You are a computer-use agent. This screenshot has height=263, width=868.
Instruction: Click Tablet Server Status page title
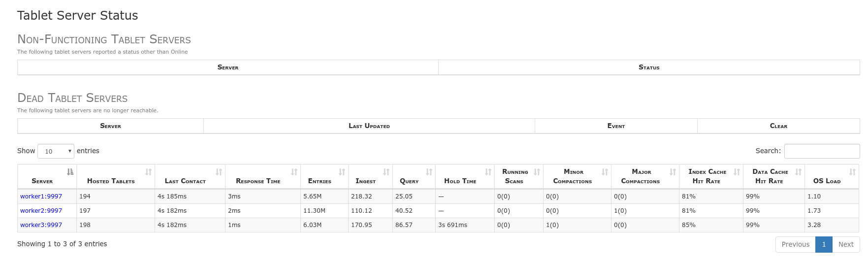(77, 15)
